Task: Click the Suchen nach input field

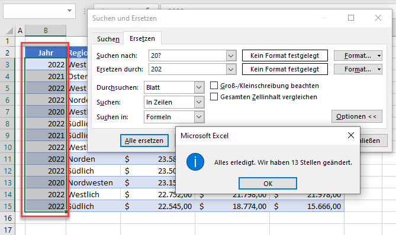Action: coord(188,56)
